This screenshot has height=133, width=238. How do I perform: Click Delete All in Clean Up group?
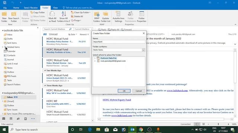(x=77, y=16)
